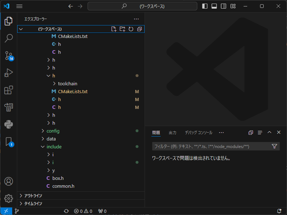Switch problems to table view
This screenshot has height=215, width=287.
[x=260, y=133]
